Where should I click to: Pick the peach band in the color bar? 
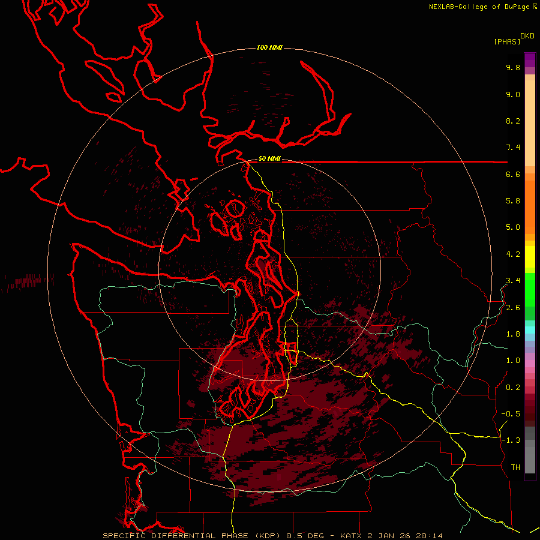530,123
